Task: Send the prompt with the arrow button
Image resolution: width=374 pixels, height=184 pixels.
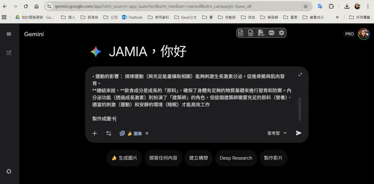Action: click(299, 133)
